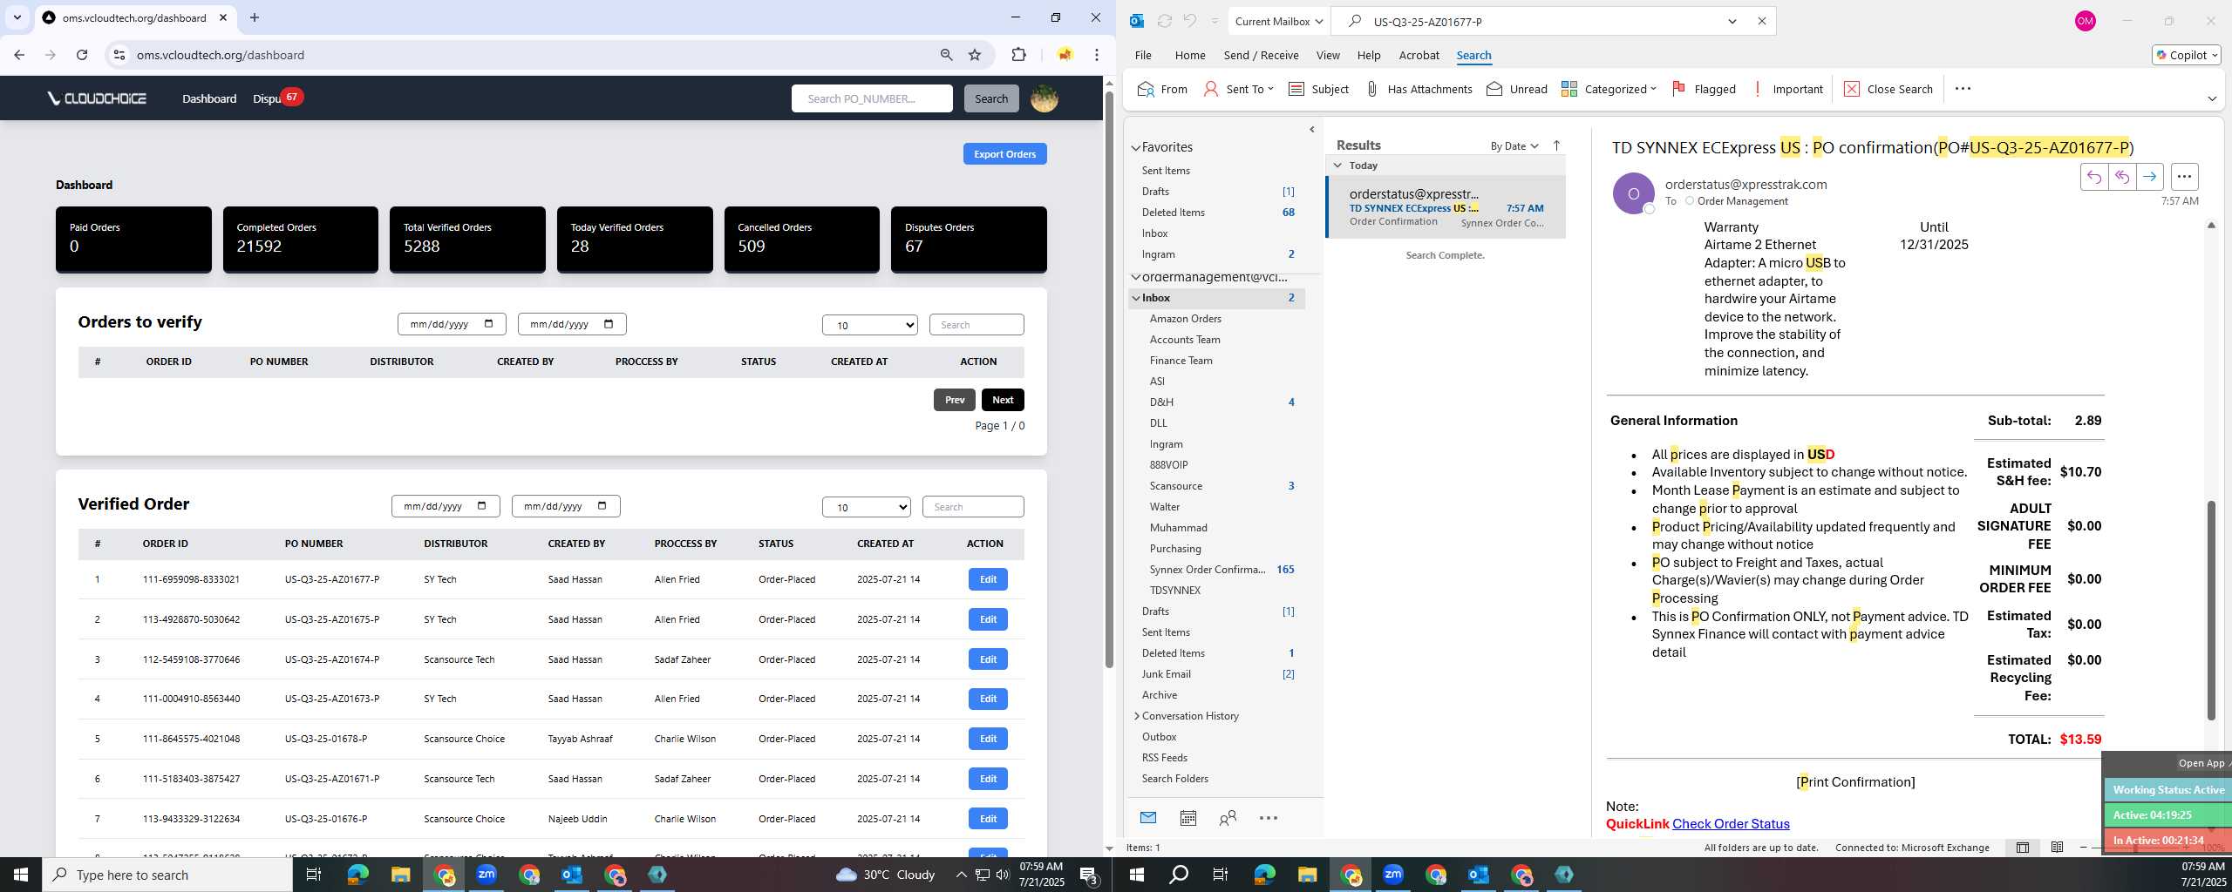Image resolution: width=2232 pixels, height=892 pixels.
Task: Edit order US-Q3-25-01678-P
Action: [988, 739]
